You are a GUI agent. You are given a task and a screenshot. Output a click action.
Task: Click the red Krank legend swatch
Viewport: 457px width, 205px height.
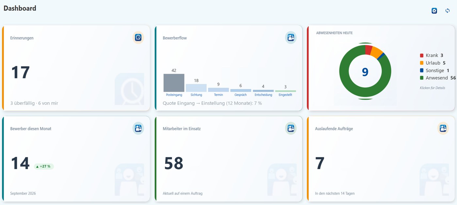[422, 55]
